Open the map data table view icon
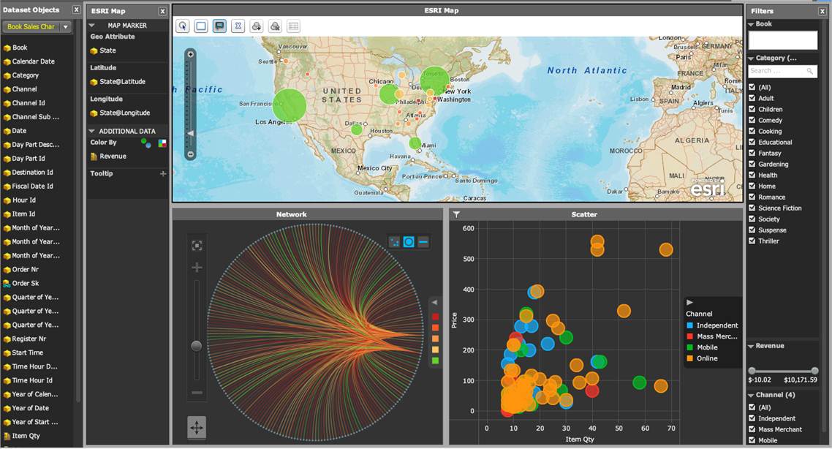The height and width of the screenshot is (449, 832). pyautogui.click(x=293, y=26)
